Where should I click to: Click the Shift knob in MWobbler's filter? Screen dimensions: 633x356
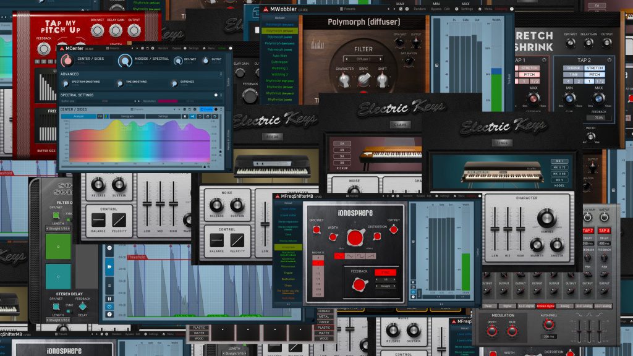point(382,80)
